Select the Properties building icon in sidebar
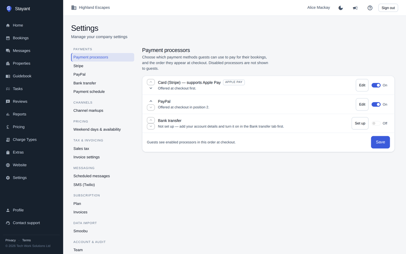 (x=8, y=63)
